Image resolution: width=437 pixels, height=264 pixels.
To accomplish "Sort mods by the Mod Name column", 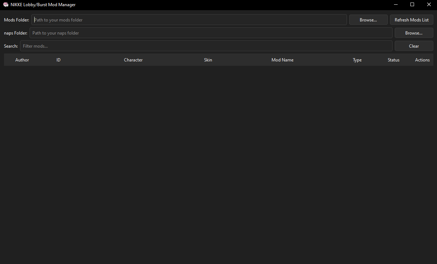I will click(282, 60).
